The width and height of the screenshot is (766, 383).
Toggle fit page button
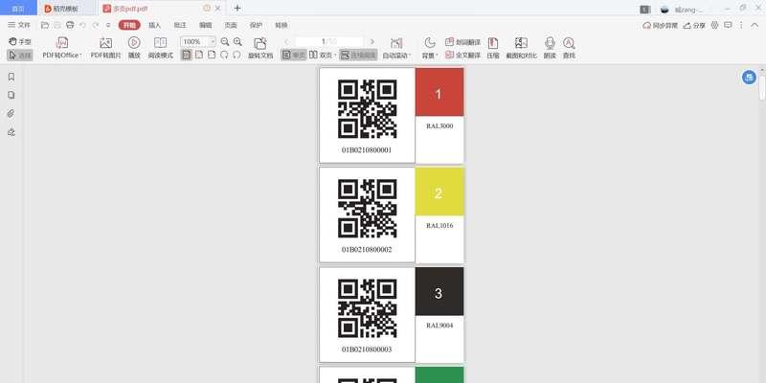coord(212,55)
